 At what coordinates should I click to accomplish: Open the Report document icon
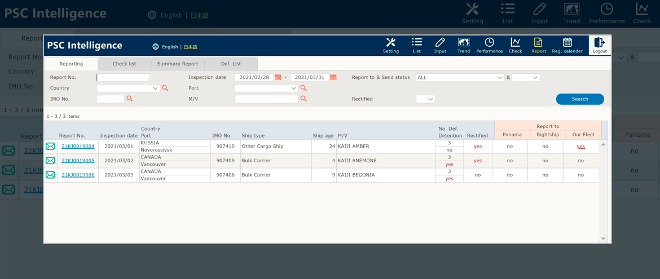(x=538, y=42)
